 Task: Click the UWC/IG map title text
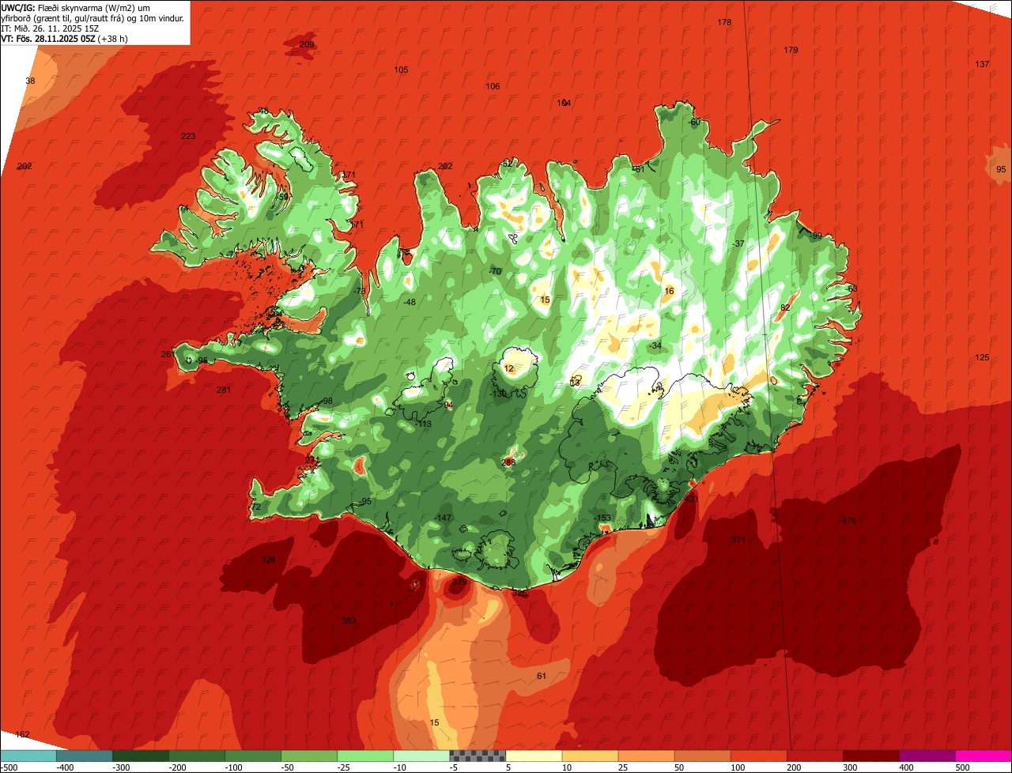tap(18, 7)
